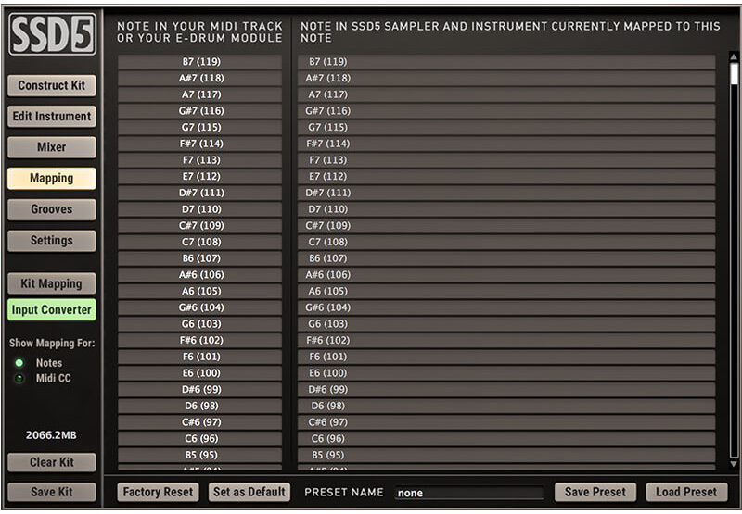Screen dimensions: 742x514
Task: Select input note A#6 (106) in MIDI track column
Action: [199, 274]
